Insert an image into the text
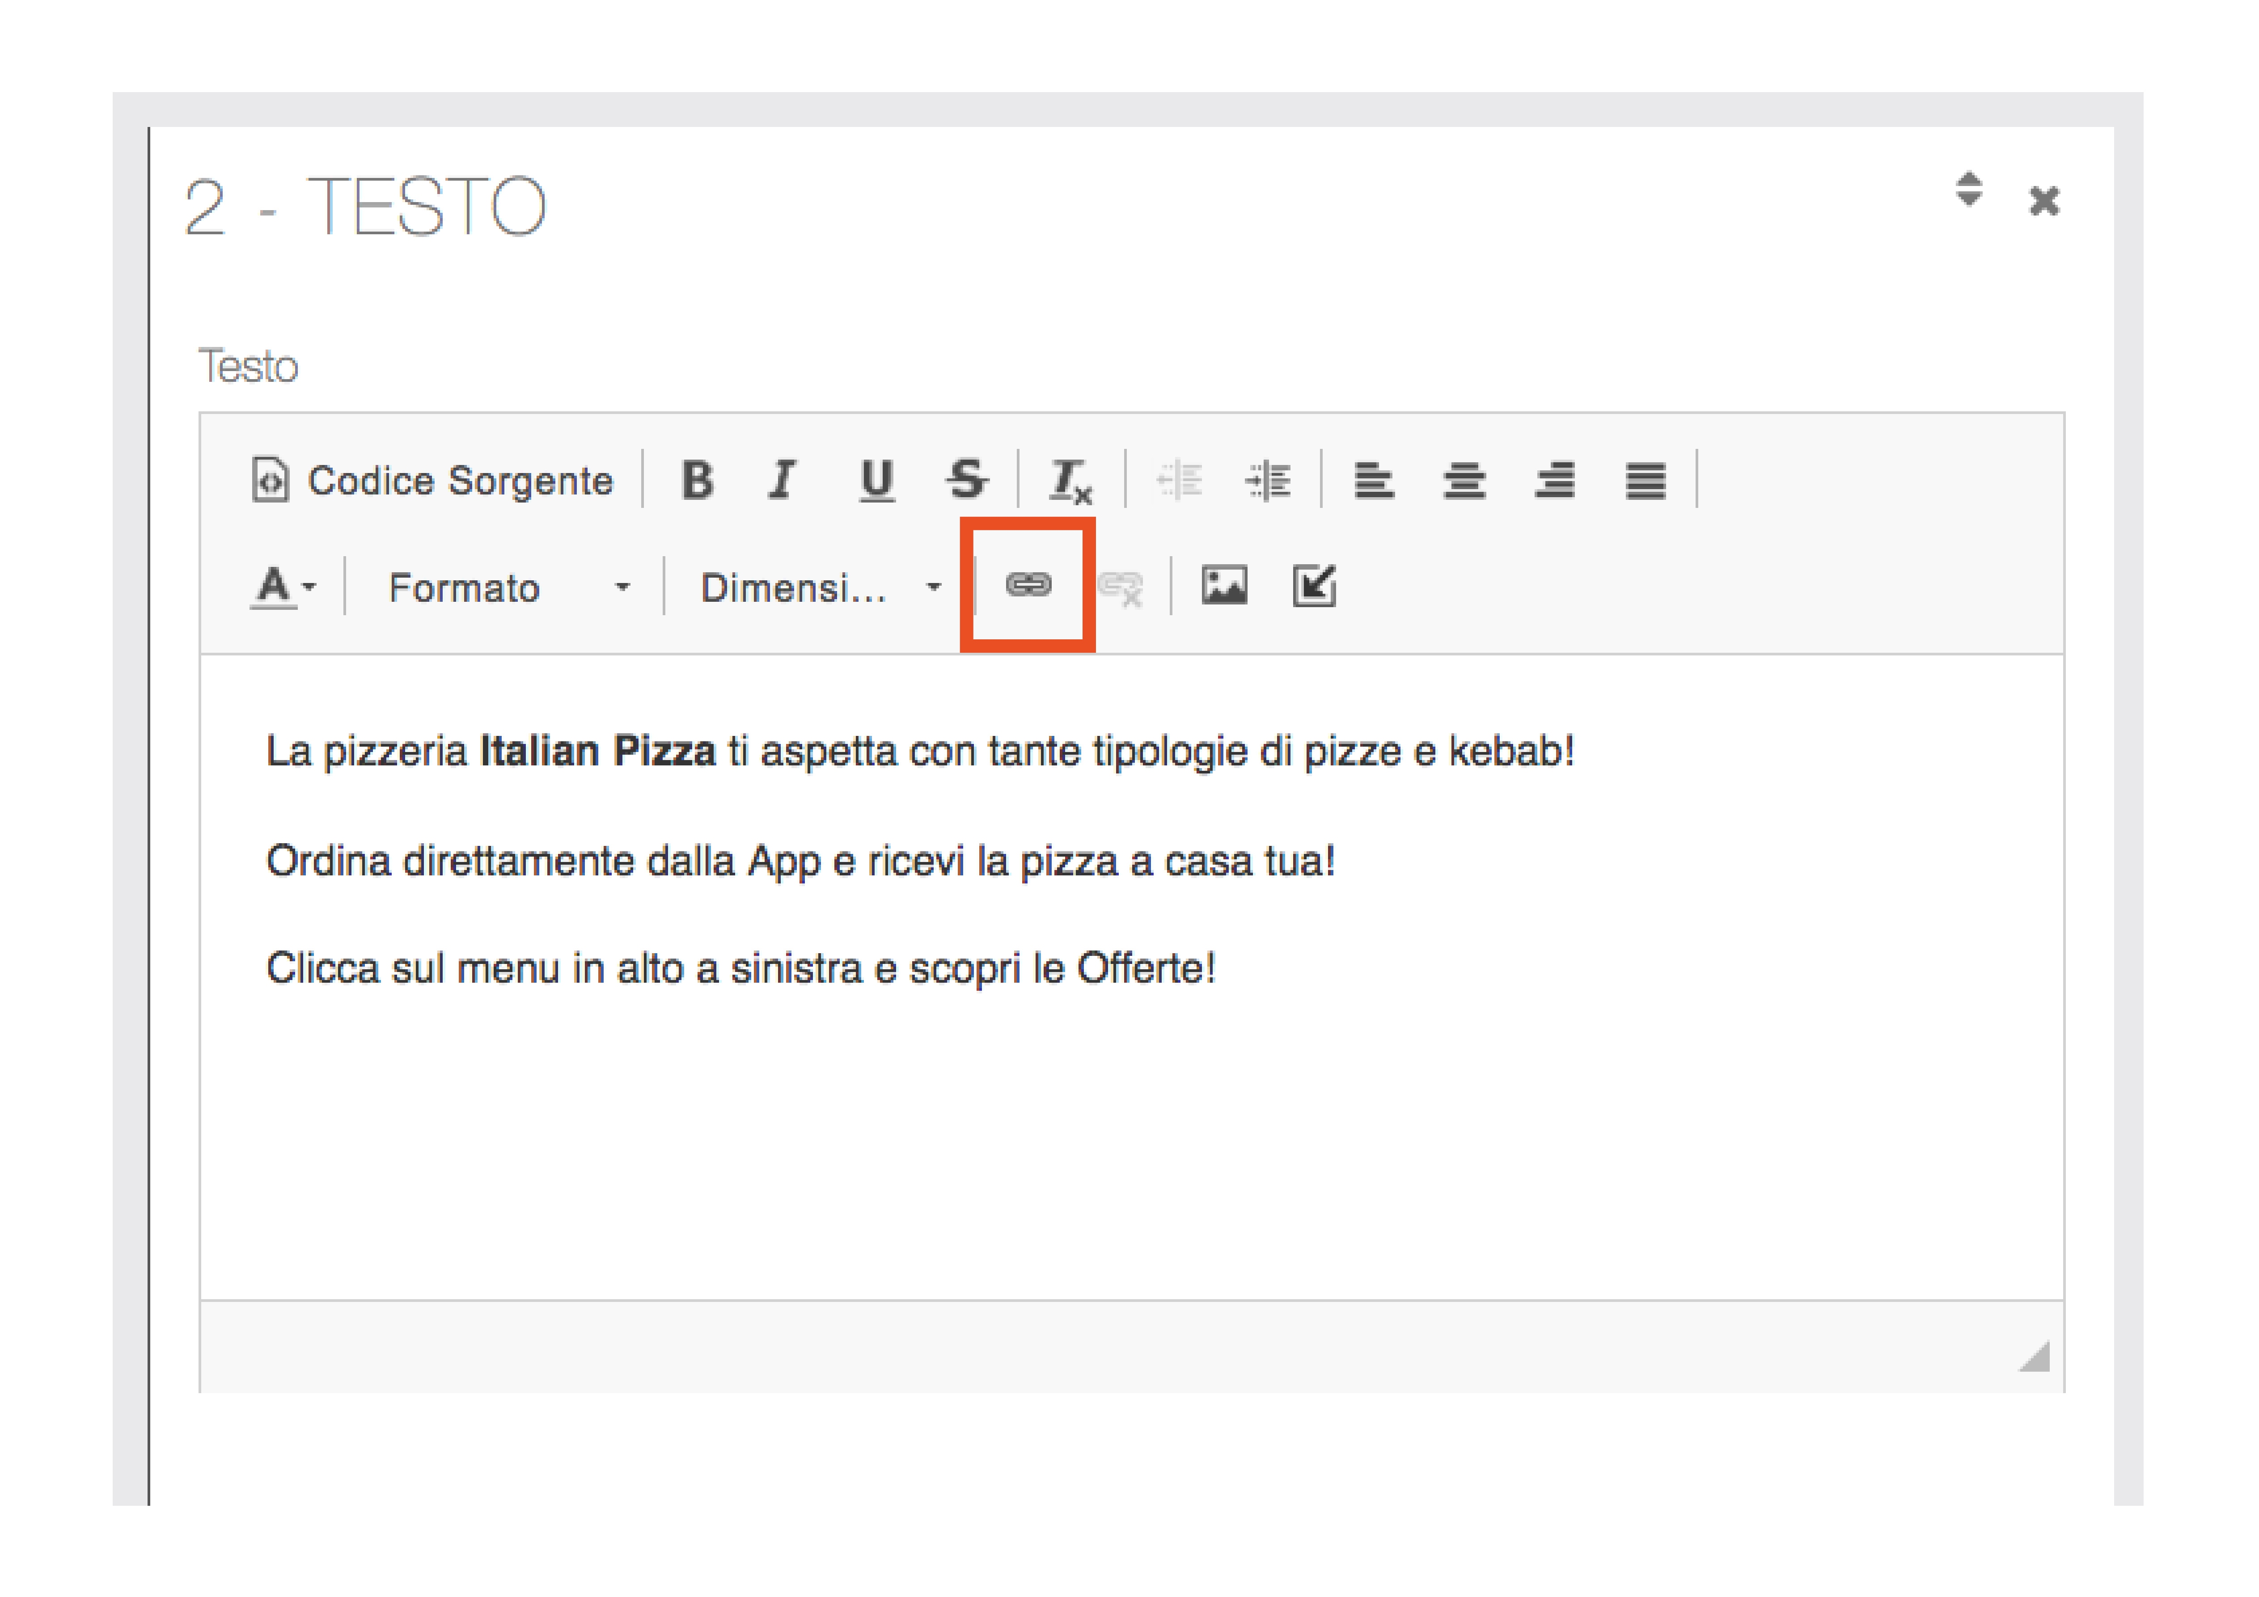The height and width of the screenshot is (1597, 2259). (x=1224, y=586)
